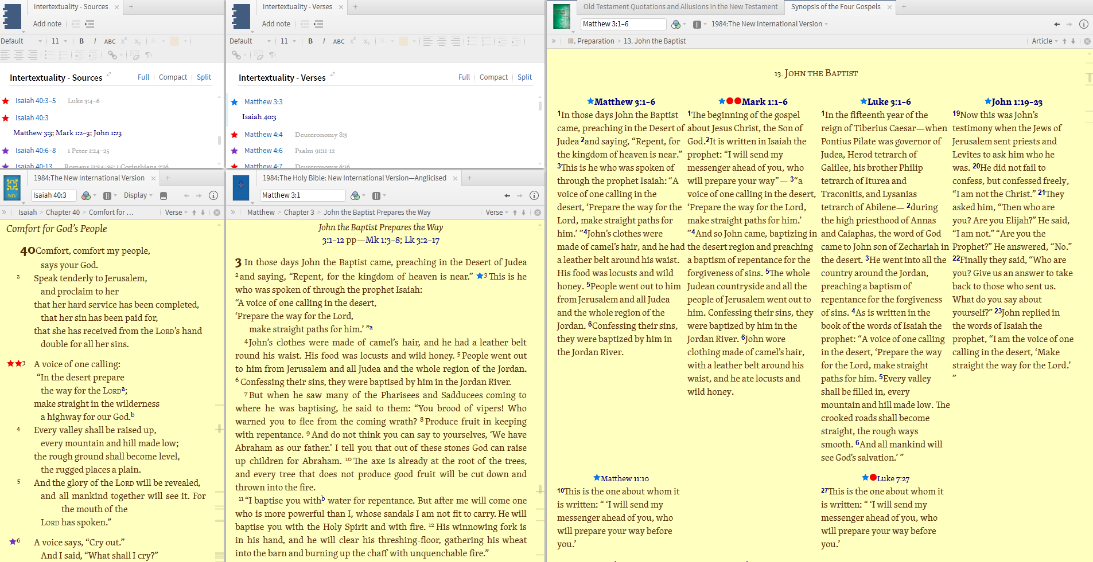1093x562 pixels.
Task: Add a new tab beside Synopsis tab
Action: (x=904, y=7)
